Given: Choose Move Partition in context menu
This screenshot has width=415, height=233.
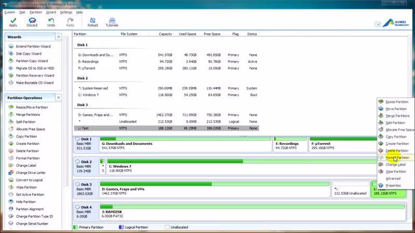Looking at the screenshot, I should tap(396, 109).
